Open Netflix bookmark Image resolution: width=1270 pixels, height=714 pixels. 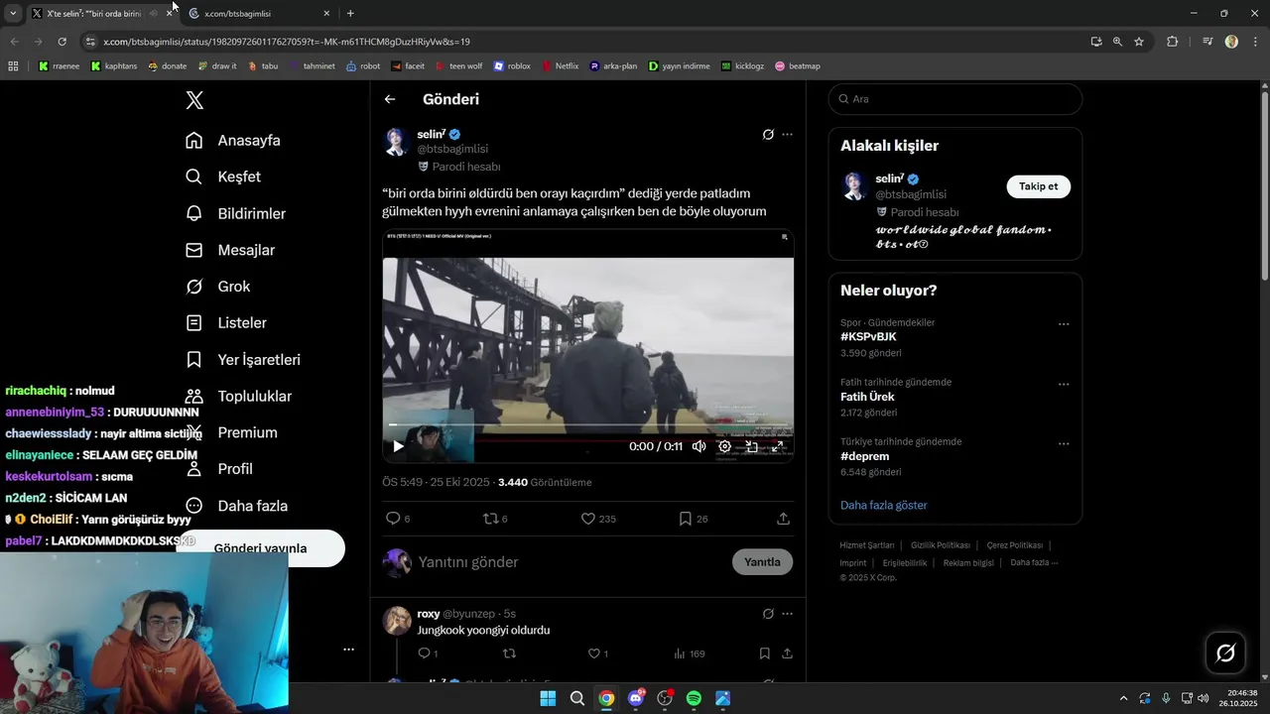tap(559, 66)
